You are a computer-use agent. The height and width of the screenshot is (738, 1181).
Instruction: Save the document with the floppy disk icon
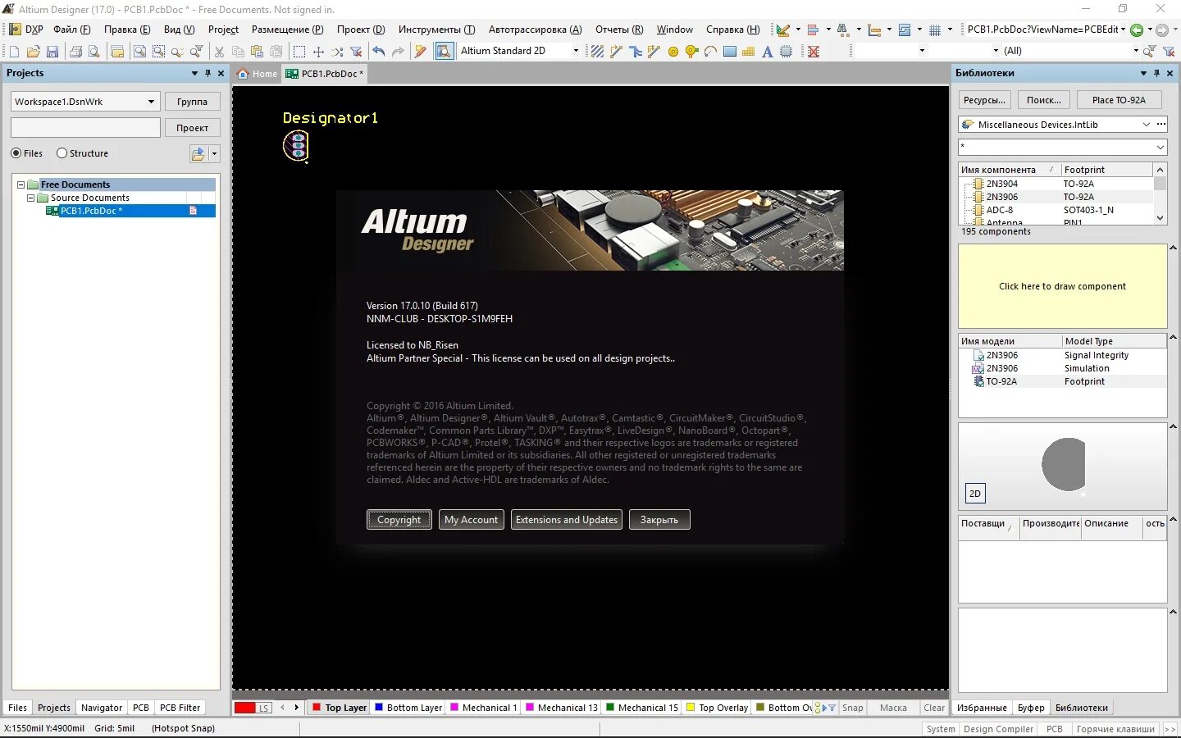pos(52,52)
